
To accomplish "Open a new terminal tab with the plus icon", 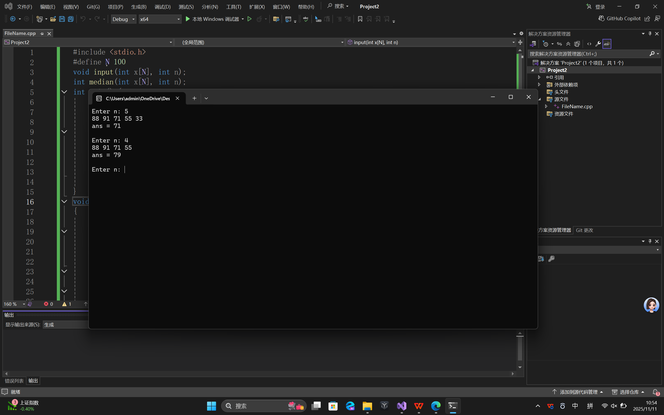I will click(194, 98).
